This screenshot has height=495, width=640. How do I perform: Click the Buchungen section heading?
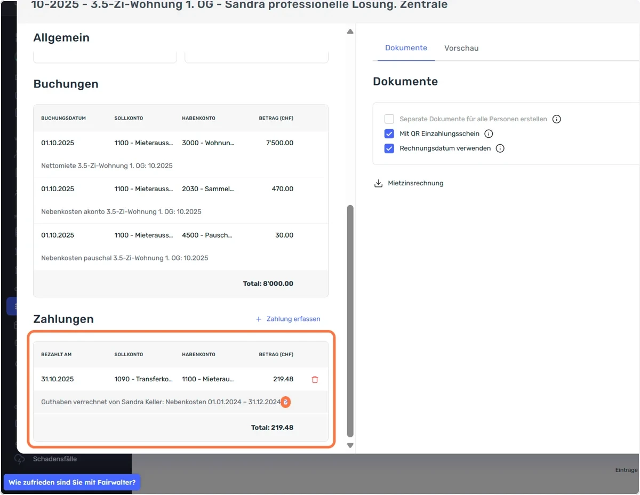point(66,84)
